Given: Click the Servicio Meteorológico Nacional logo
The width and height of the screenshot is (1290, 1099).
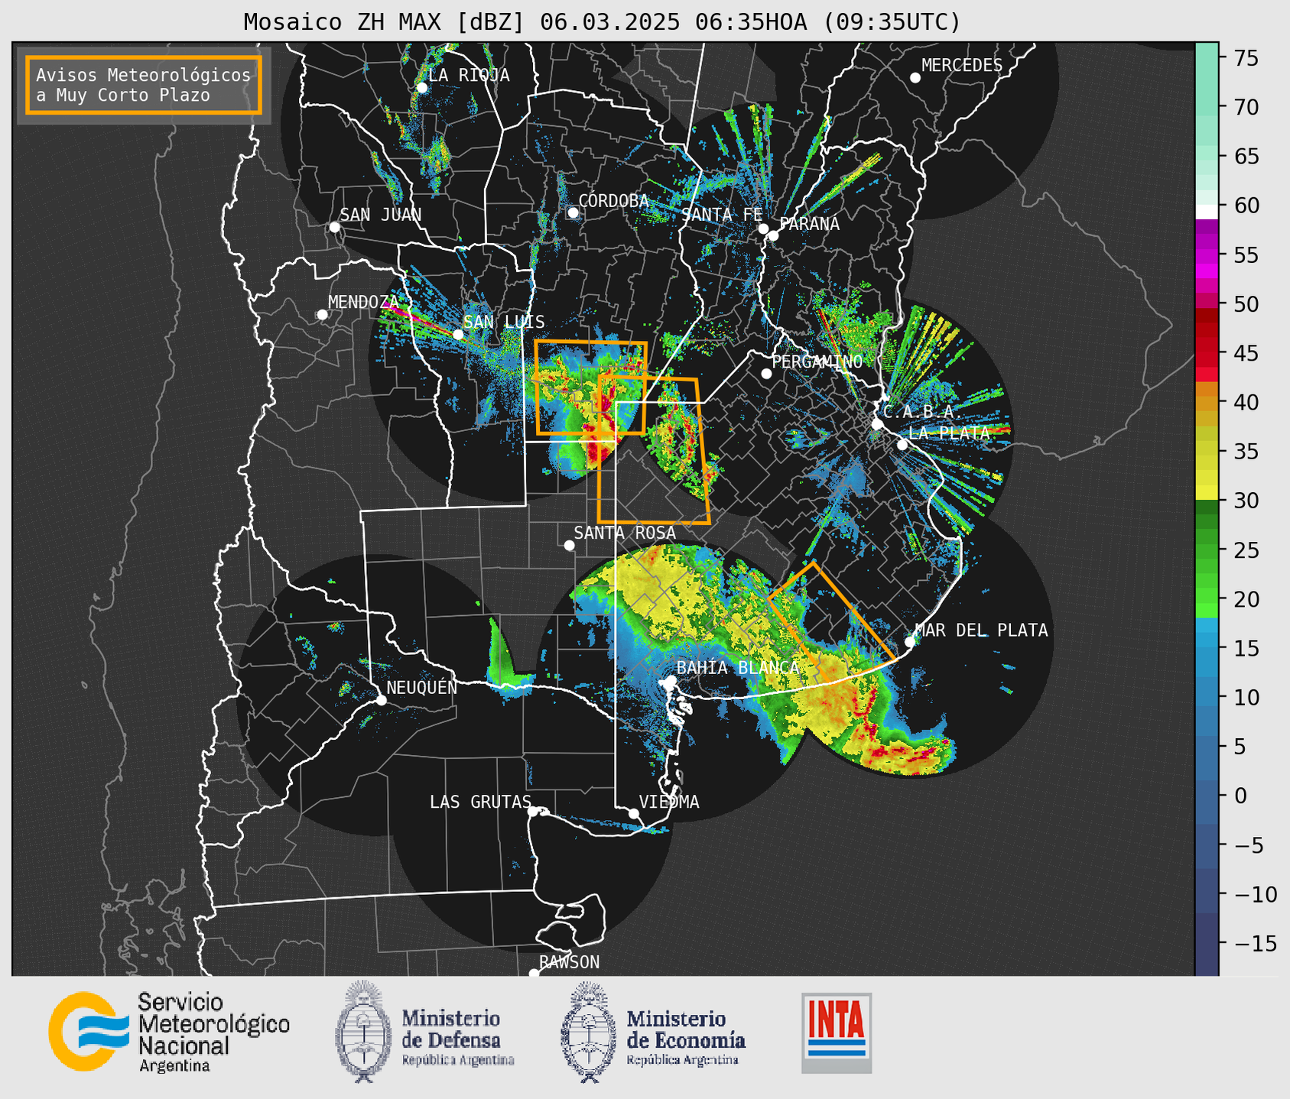Looking at the screenshot, I should (x=169, y=1032).
